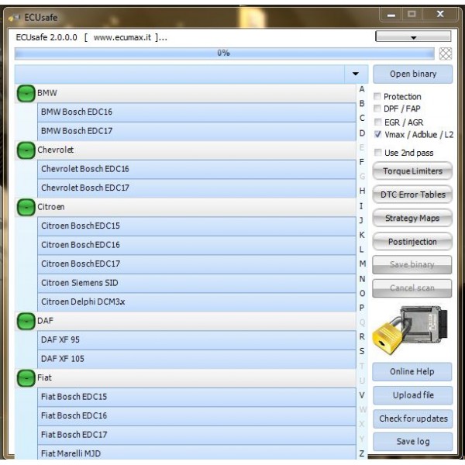Click the Save log button
Image resolution: width=465 pixels, height=465 pixels.
point(413,442)
